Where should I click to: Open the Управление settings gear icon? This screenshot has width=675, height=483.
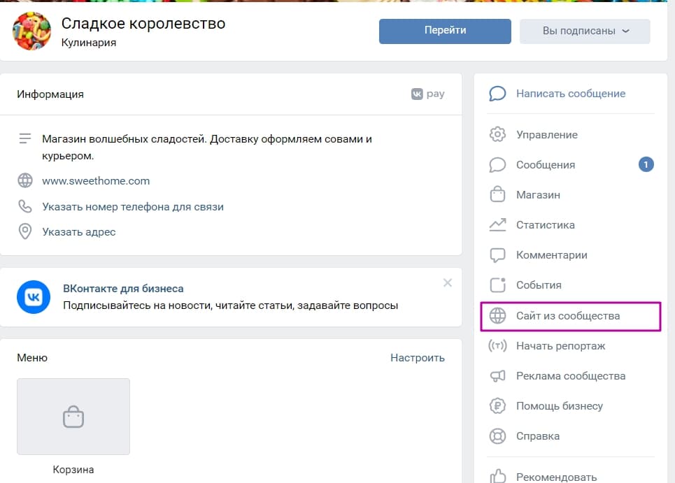tap(497, 134)
